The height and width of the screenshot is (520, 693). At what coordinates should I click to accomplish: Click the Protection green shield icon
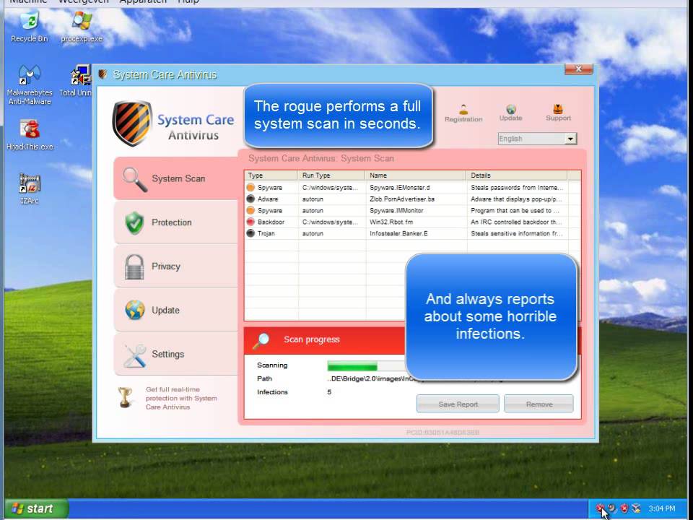click(x=134, y=222)
